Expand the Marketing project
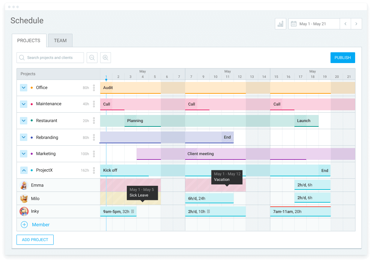The height and width of the screenshot is (262, 372). [23, 154]
